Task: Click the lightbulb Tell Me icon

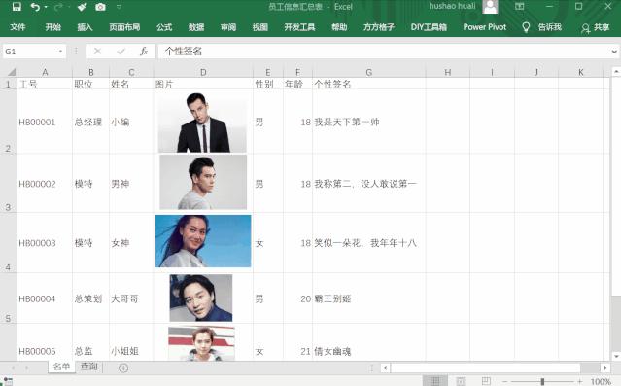Action: tap(526, 27)
